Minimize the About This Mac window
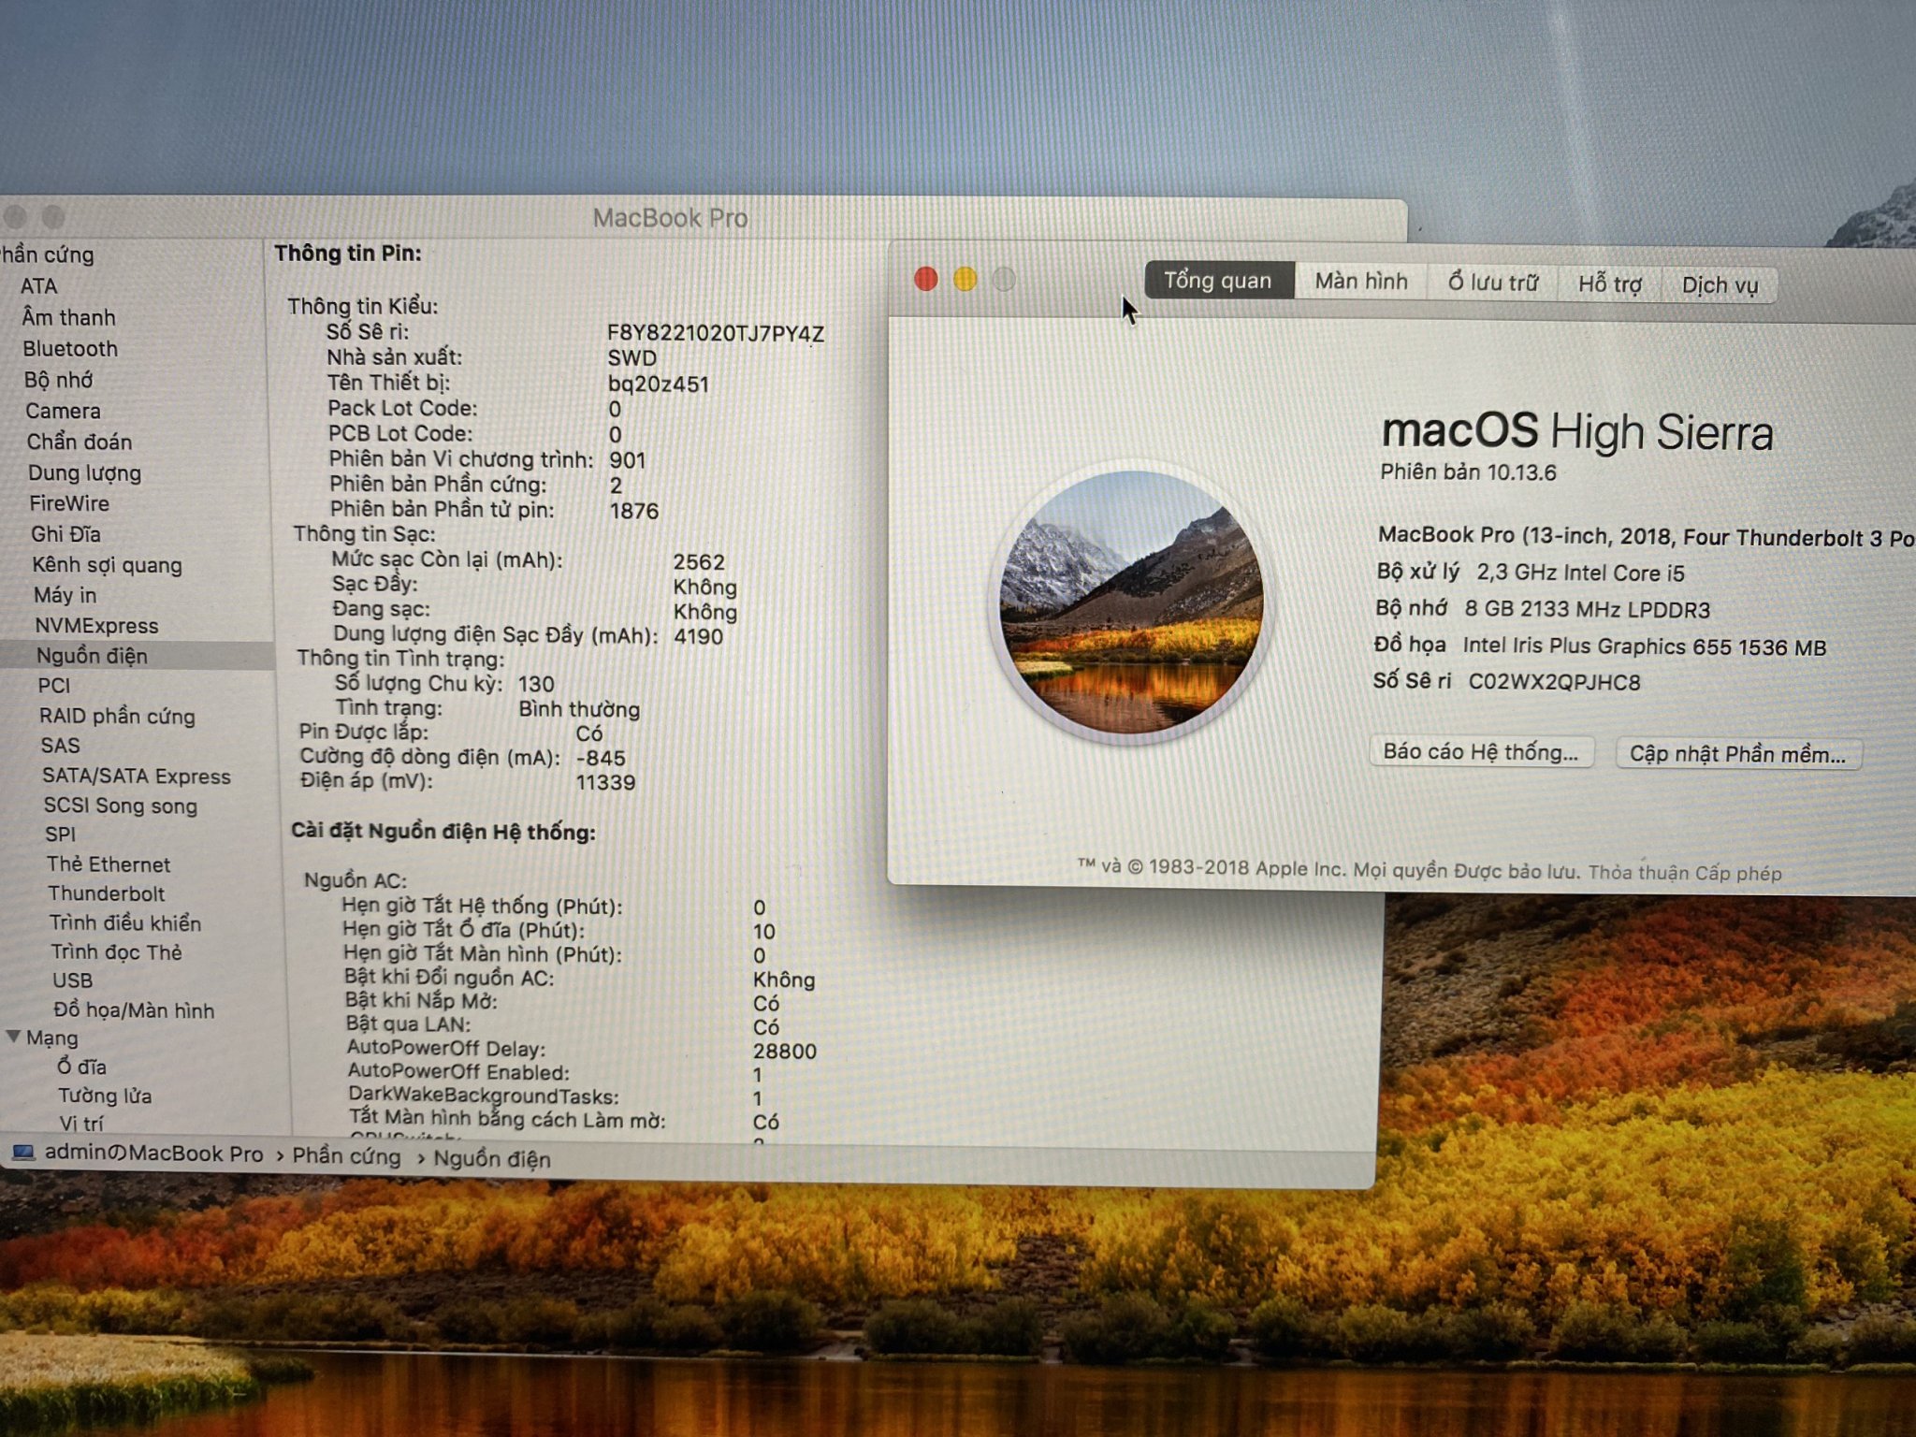1916x1437 pixels. click(965, 279)
